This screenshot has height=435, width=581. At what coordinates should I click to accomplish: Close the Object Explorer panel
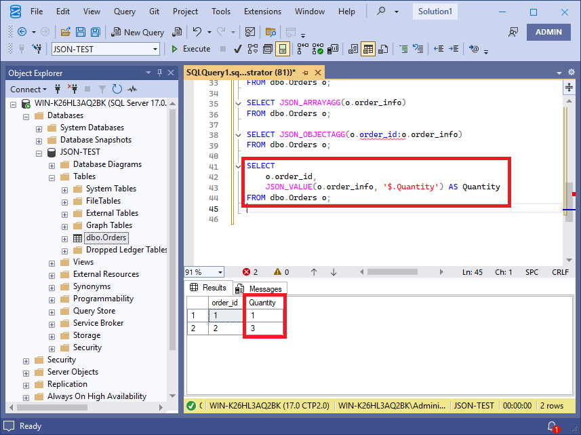coord(171,73)
